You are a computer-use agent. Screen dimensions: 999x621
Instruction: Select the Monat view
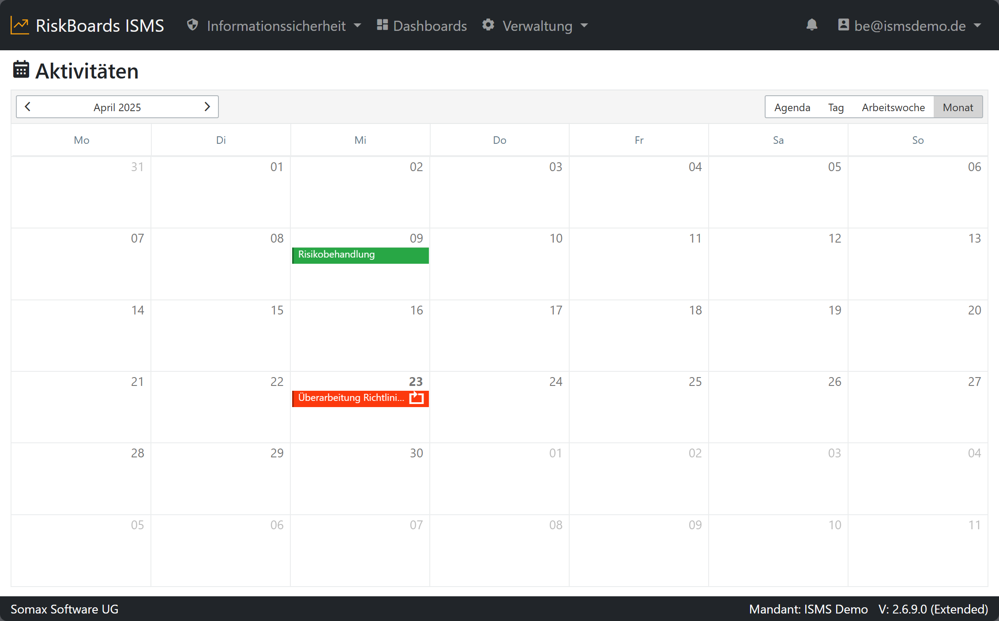958,107
